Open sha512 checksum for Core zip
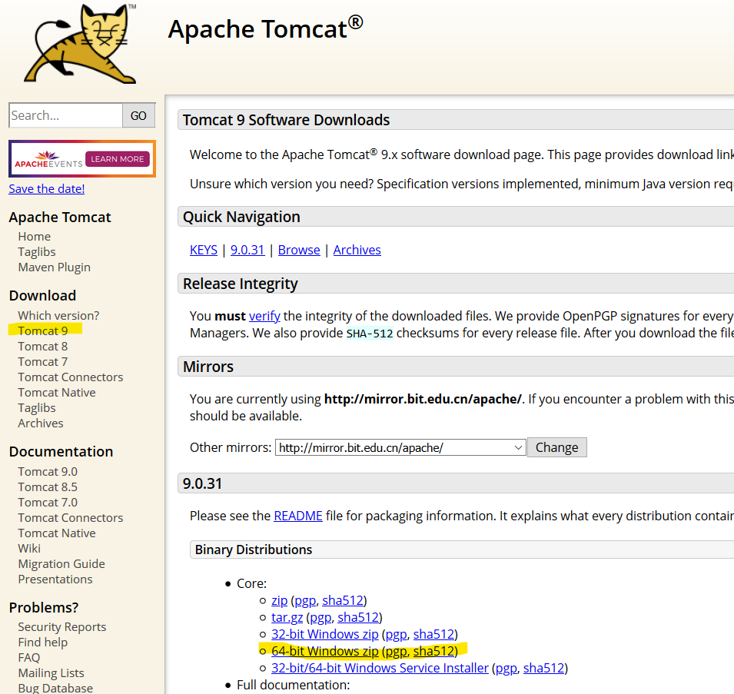Image resolution: width=734 pixels, height=694 pixels. point(343,600)
